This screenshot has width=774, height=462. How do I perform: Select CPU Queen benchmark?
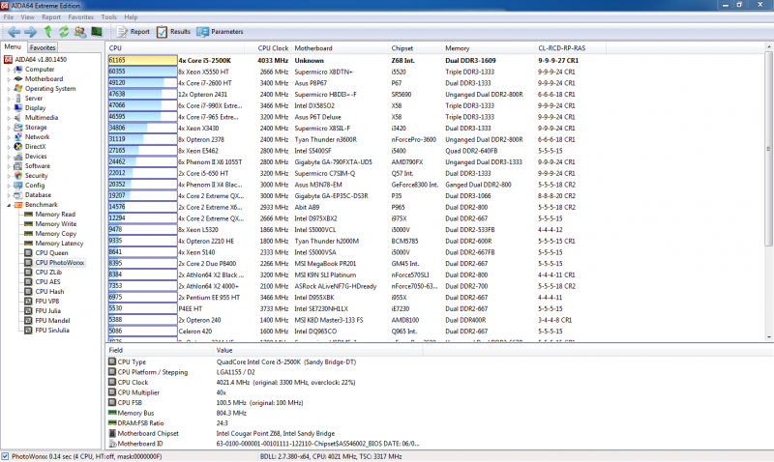tap(51, 253)
